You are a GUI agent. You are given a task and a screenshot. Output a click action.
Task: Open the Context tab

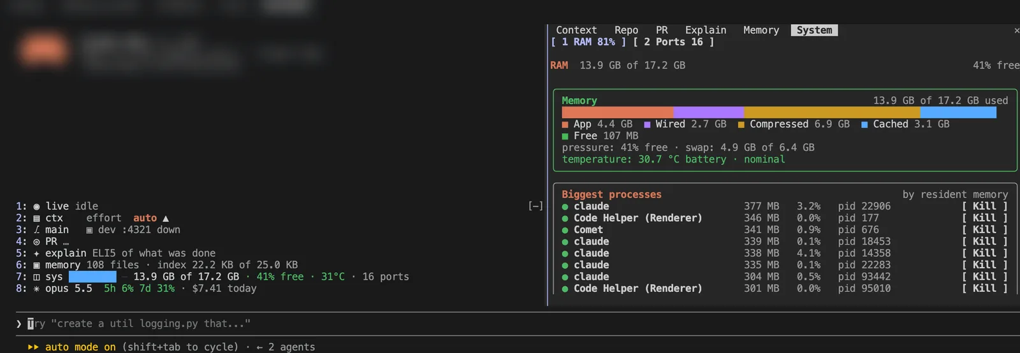click(x=576, y=30)
